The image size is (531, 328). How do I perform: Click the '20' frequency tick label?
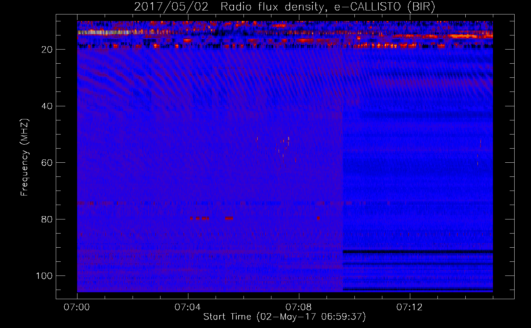click(47, 50)
